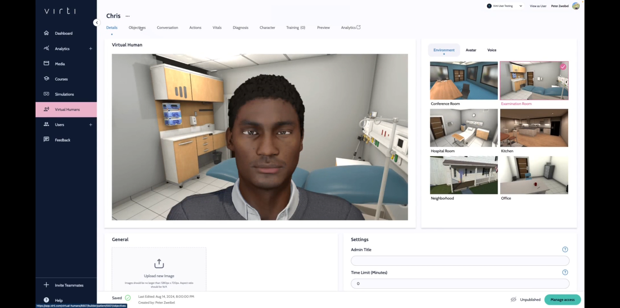Click the Virti logo
Image resolution: width=620 pixels, height=308 pixels.
click(60, 11)
